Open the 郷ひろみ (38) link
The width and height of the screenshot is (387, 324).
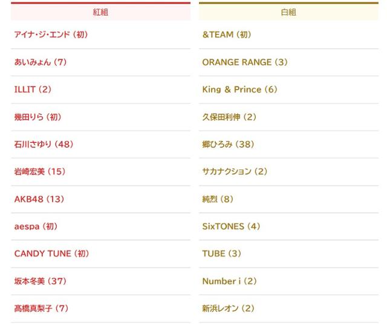click(x=228, y=144)
